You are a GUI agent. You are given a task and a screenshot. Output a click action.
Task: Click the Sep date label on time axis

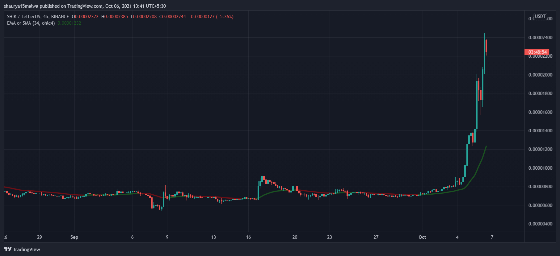click(x=74, y=237)
